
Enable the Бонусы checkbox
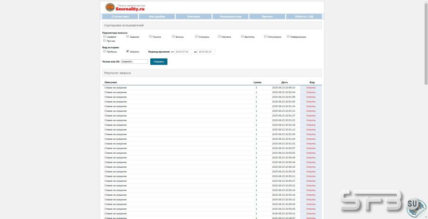coord(174,36)
